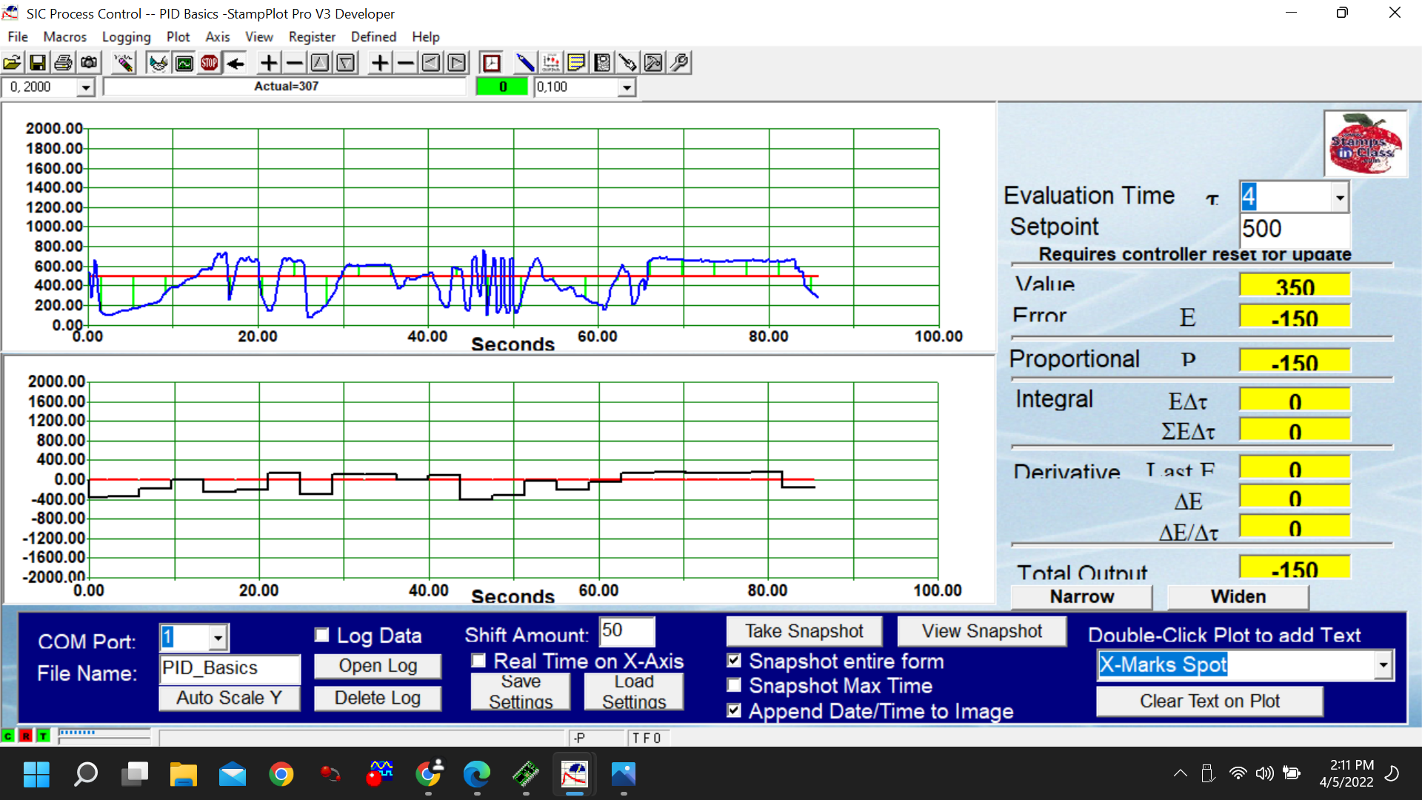Click the yellow Value field showing 350
Screen dimensions: 1422x800
click(x=1295, y=284)
